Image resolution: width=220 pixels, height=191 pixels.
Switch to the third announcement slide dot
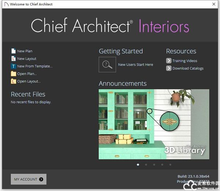pos(154,165)
